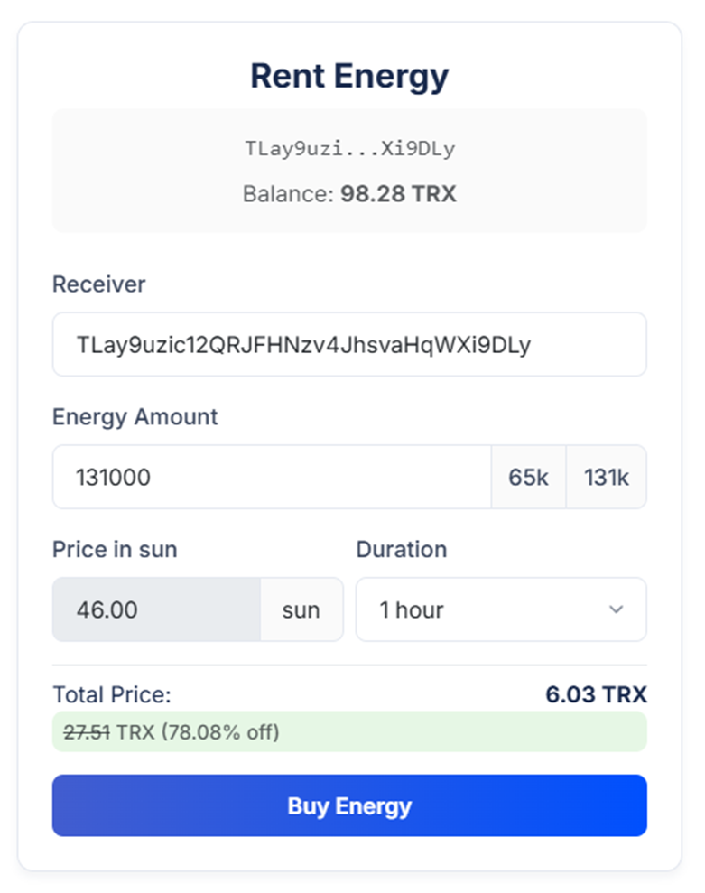Click the Duration label
Screen dimensions: 705x893
pos(402,550)
